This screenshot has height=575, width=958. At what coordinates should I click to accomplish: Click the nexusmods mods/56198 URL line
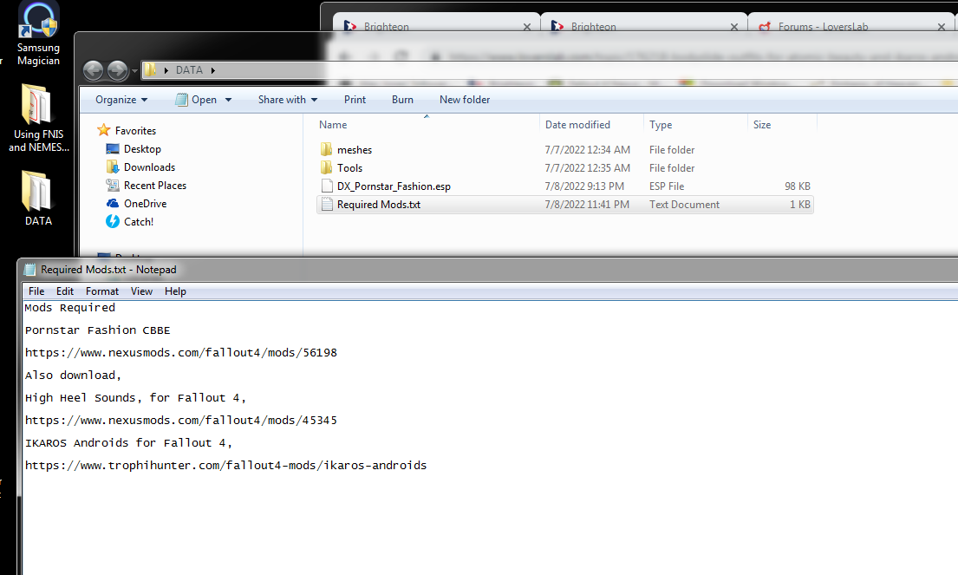181,353
